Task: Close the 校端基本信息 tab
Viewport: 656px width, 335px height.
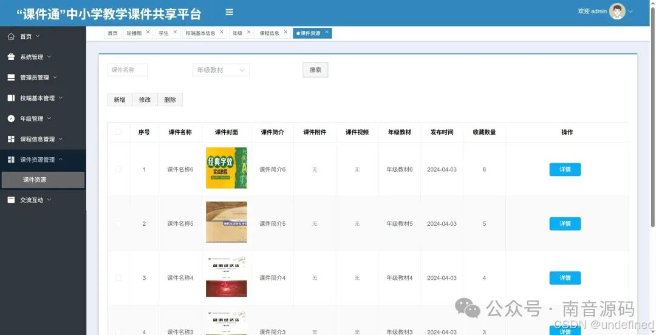Action: (222, 32)
